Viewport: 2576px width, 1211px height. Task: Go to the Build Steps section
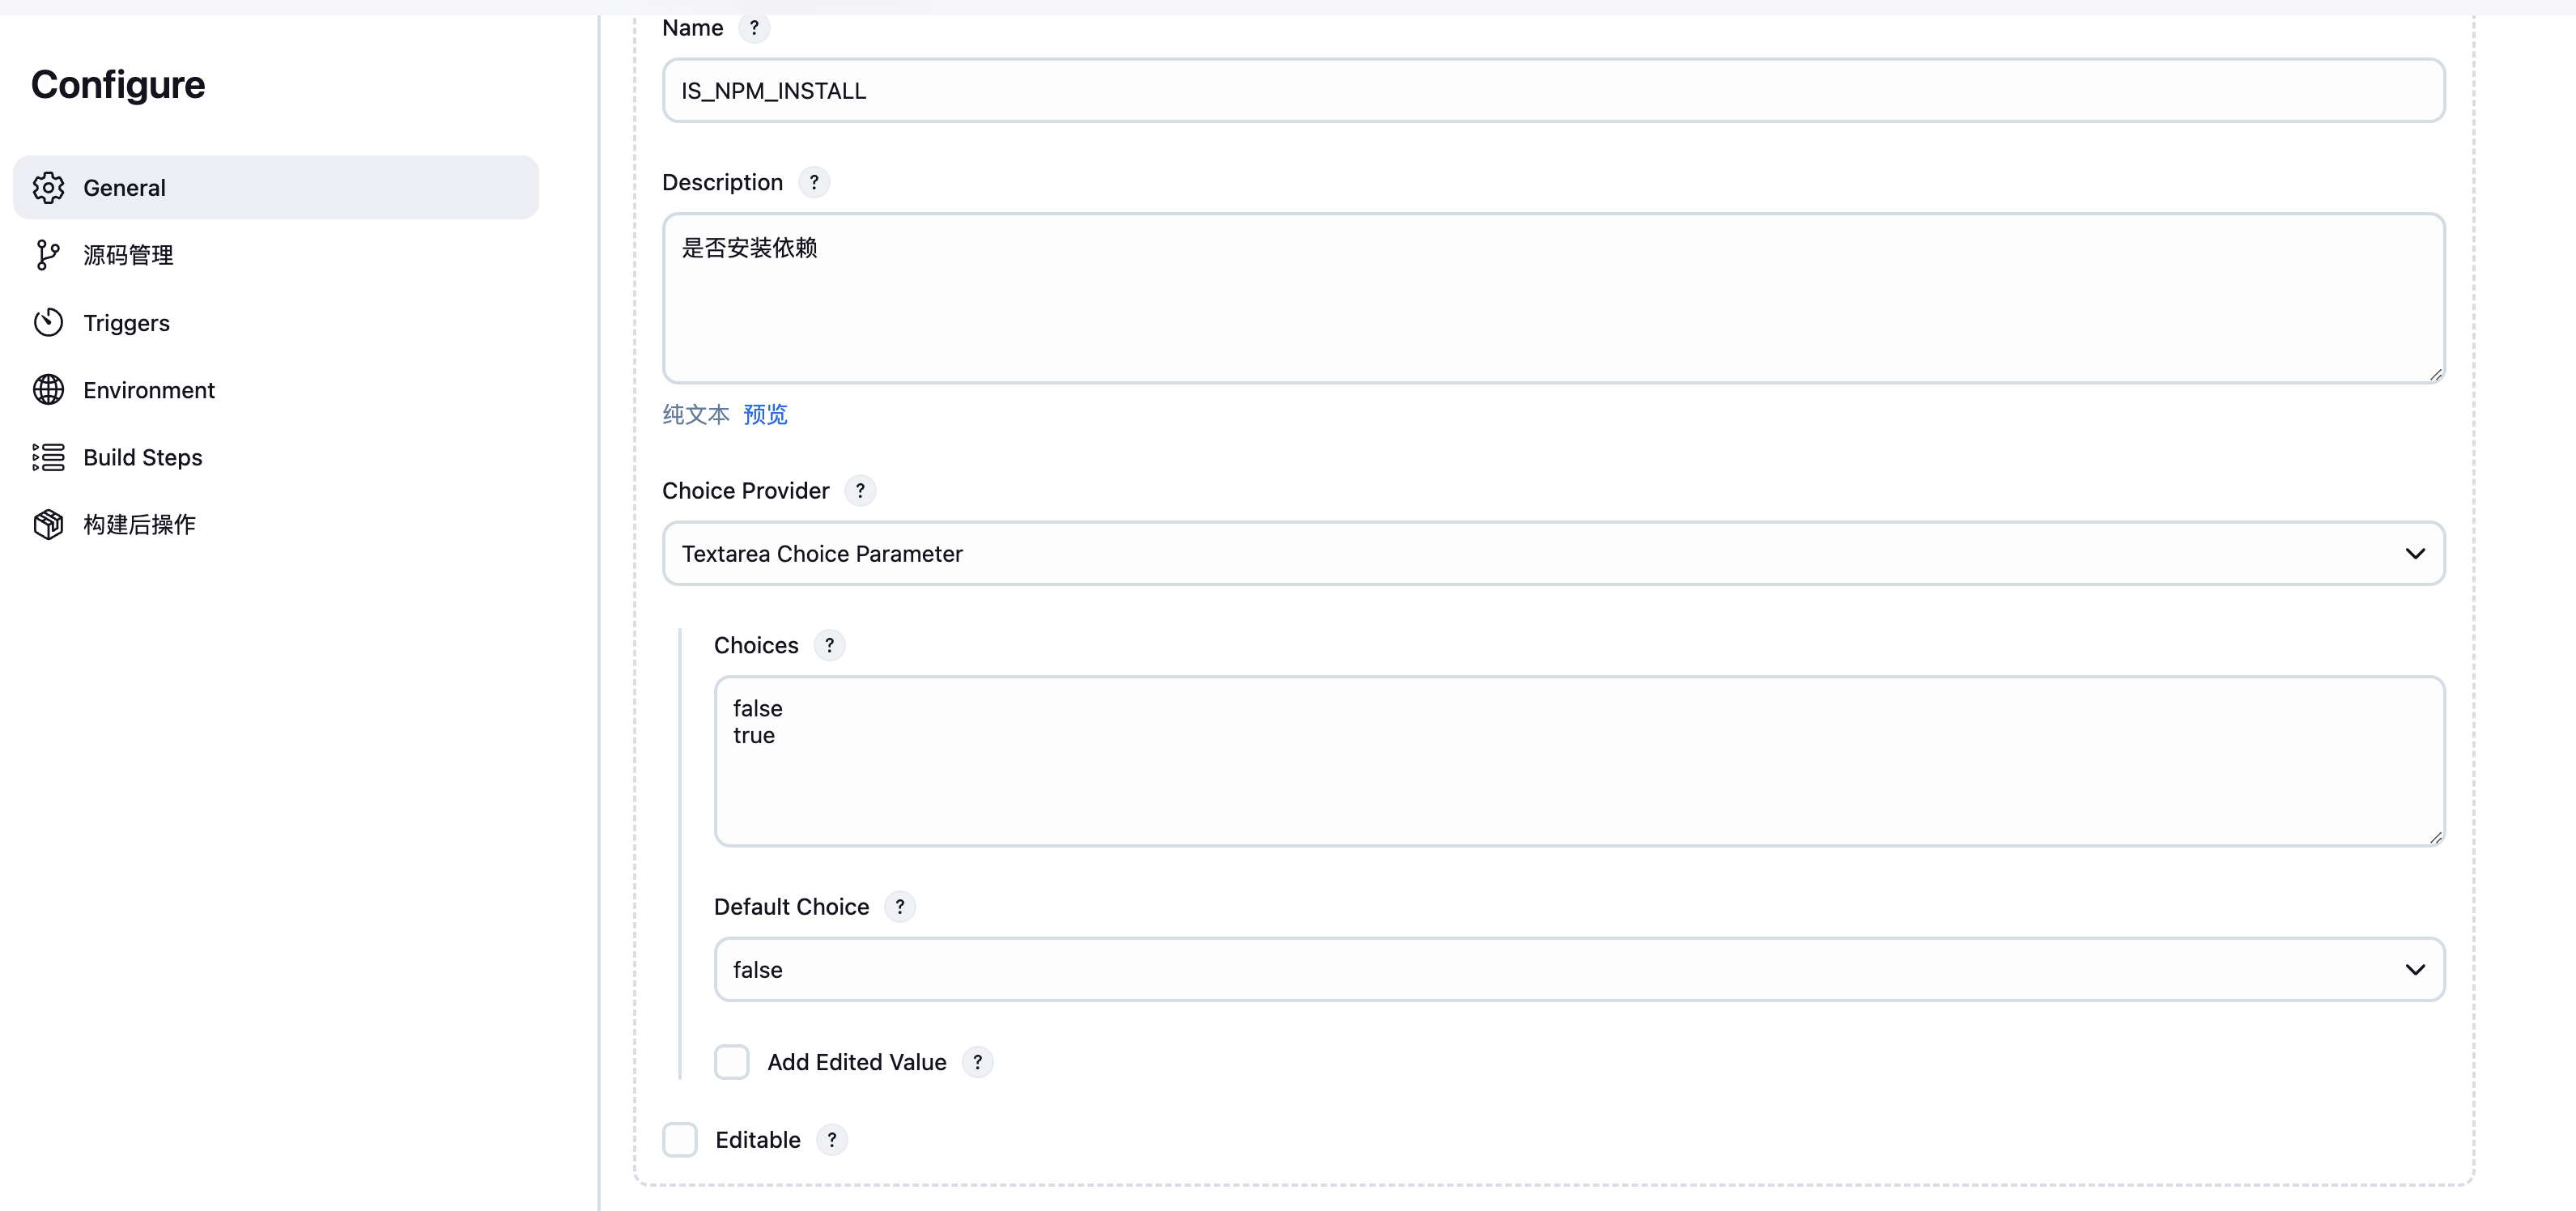[x=276, y=457]
